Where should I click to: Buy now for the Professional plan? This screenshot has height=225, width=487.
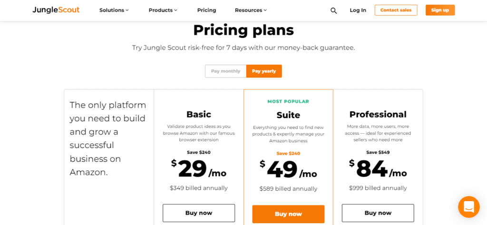coord(378,213)
